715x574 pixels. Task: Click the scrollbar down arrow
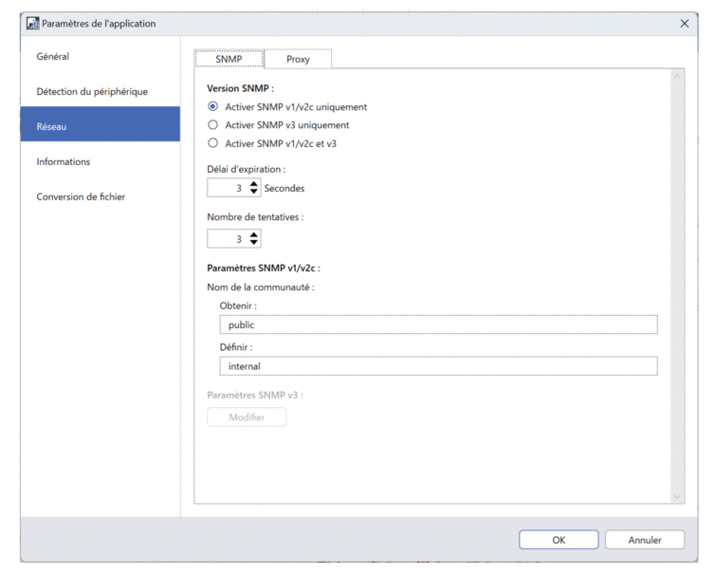click(x=677, y=496)
